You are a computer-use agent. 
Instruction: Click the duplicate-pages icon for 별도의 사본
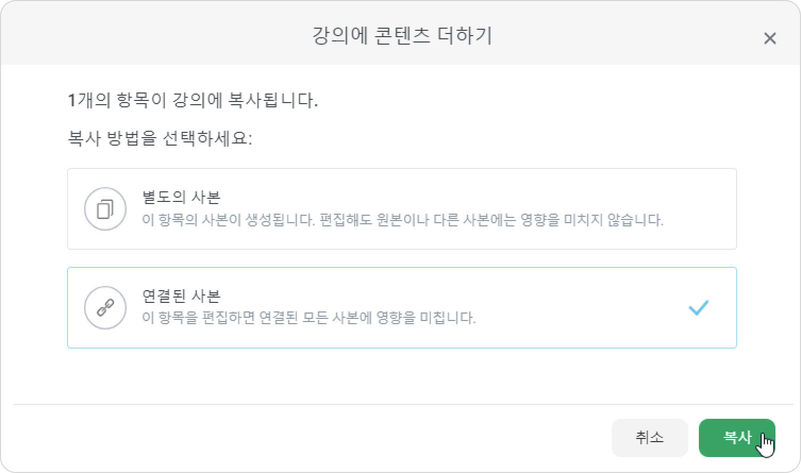pos(105,209)
